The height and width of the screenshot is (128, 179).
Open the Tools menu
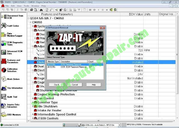pos(26,6)
